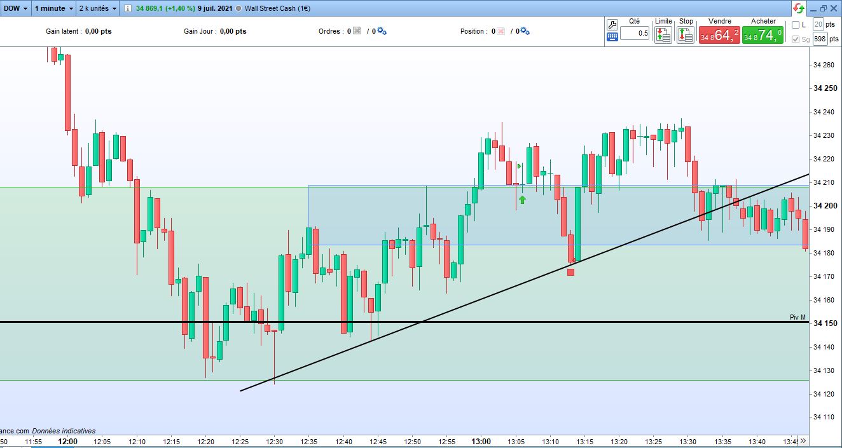
Task: Select the green up-arrow buy marker
Action: (522, 200)
